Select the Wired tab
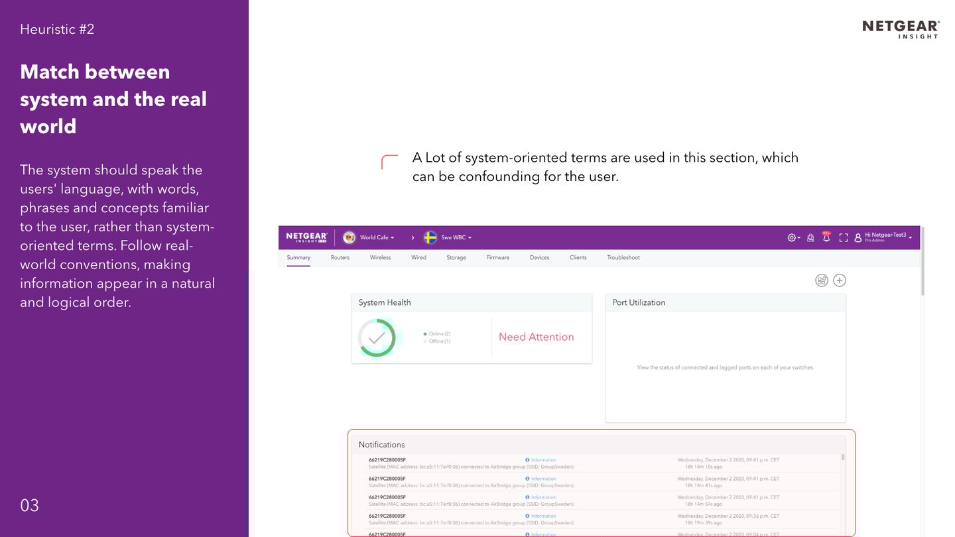The image size is (955, 537). tap(418, 257)
